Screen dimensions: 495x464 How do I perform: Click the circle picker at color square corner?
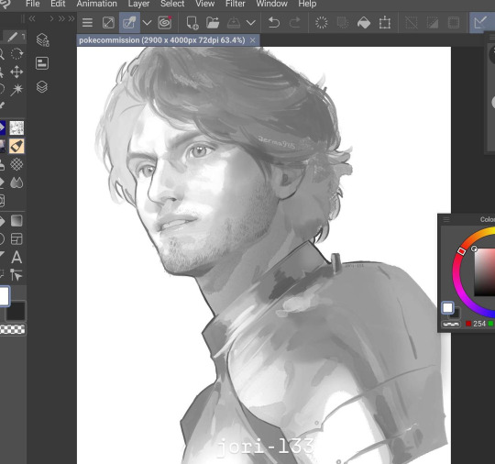pos(474,249)
